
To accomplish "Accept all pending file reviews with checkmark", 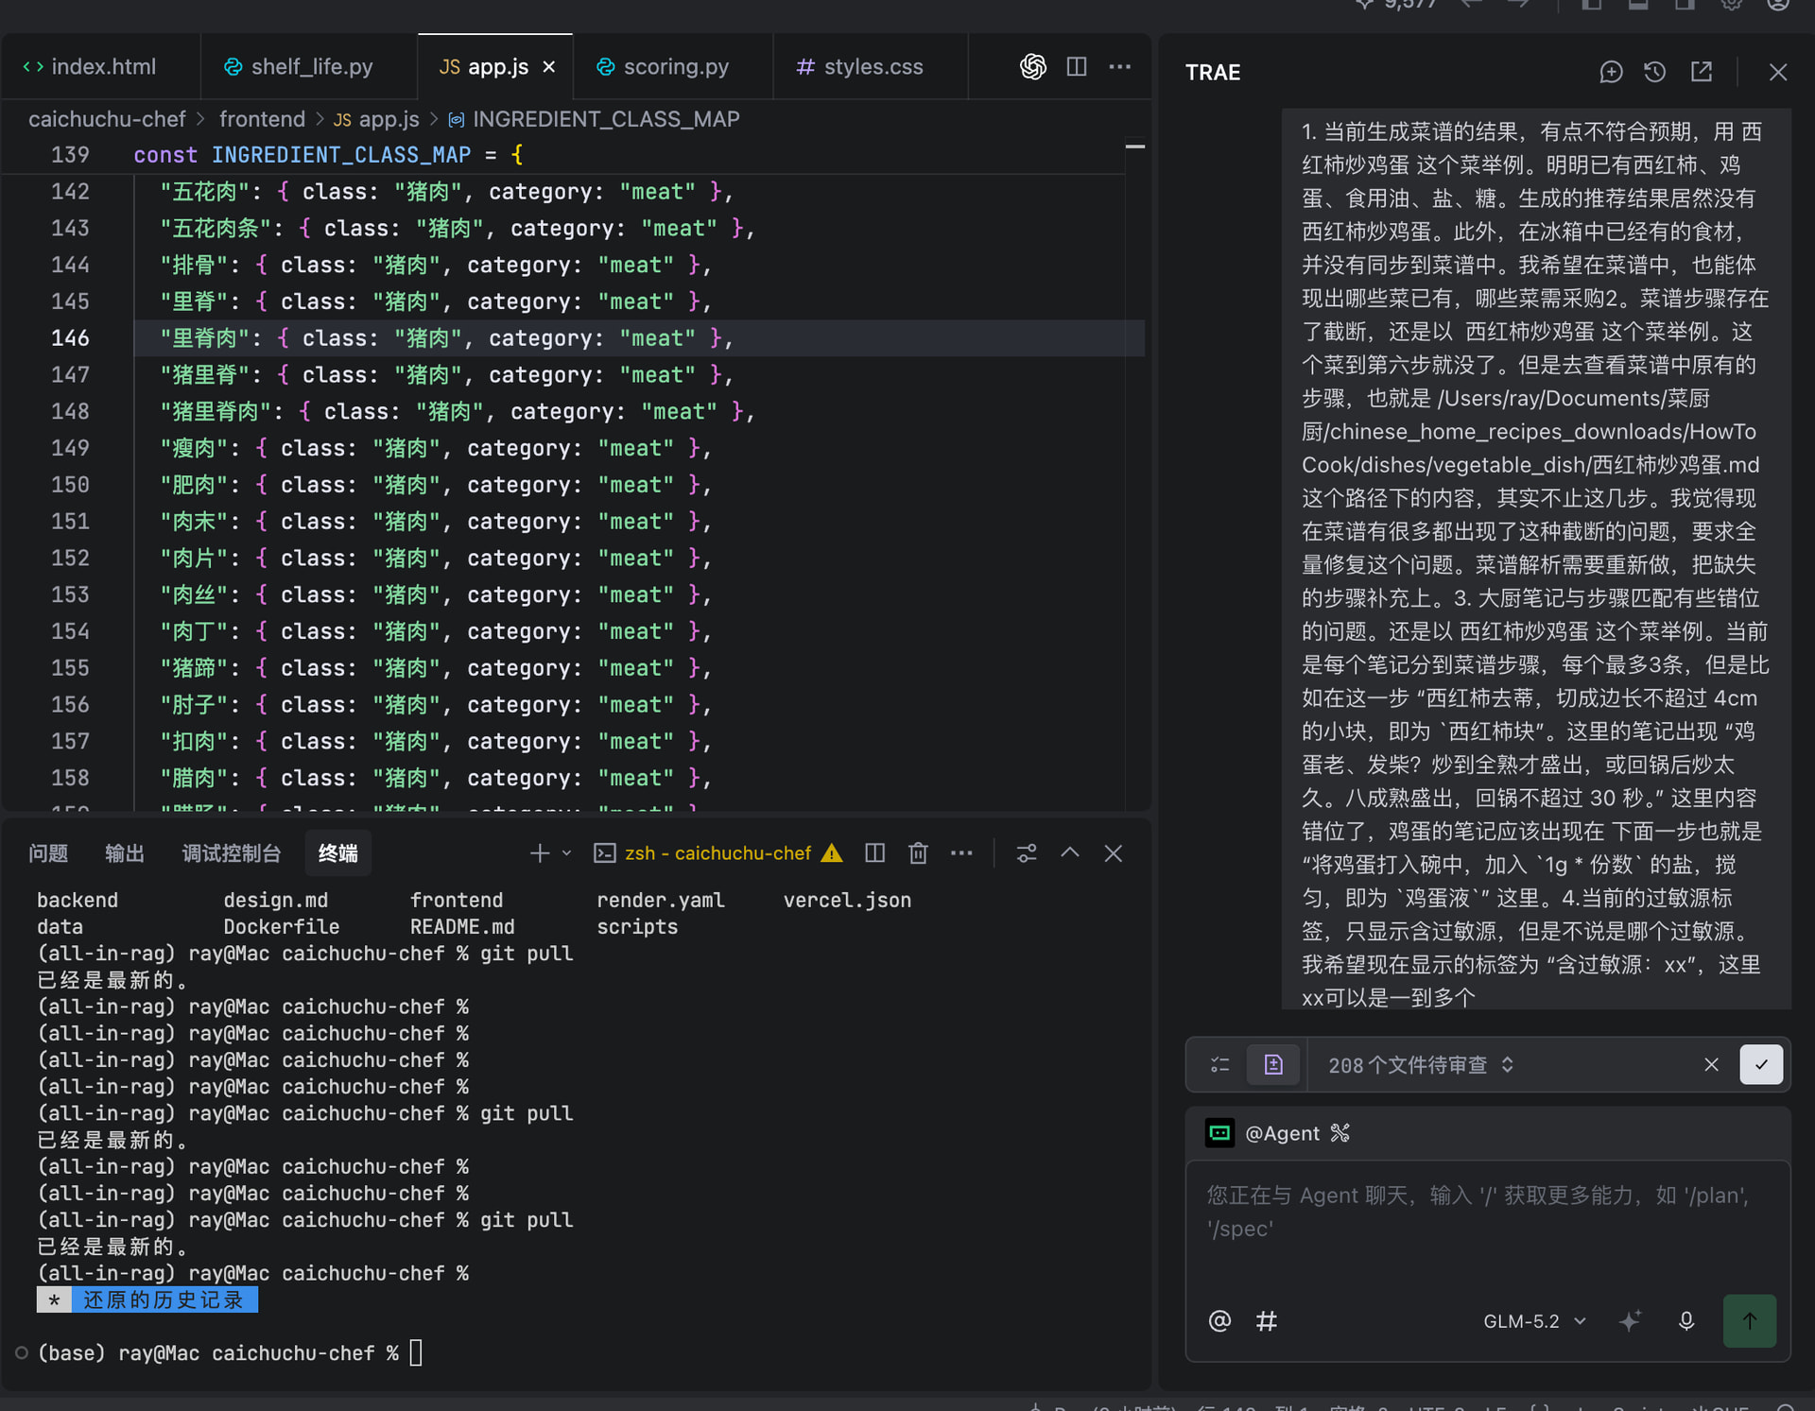I will point(1761,1065).
